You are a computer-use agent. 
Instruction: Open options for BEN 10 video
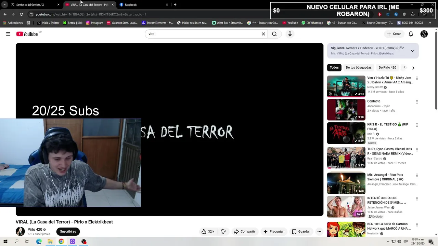tap(417, 225)
